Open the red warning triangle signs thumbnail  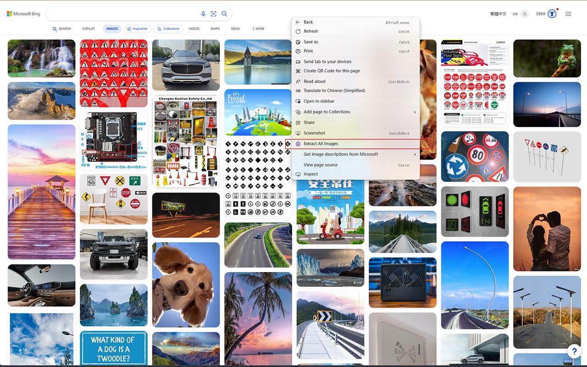click(x=114, y=73)
